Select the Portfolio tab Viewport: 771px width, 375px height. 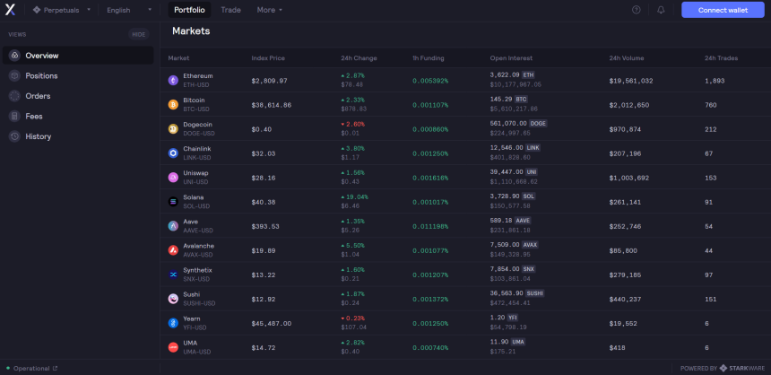pos(189,10)
